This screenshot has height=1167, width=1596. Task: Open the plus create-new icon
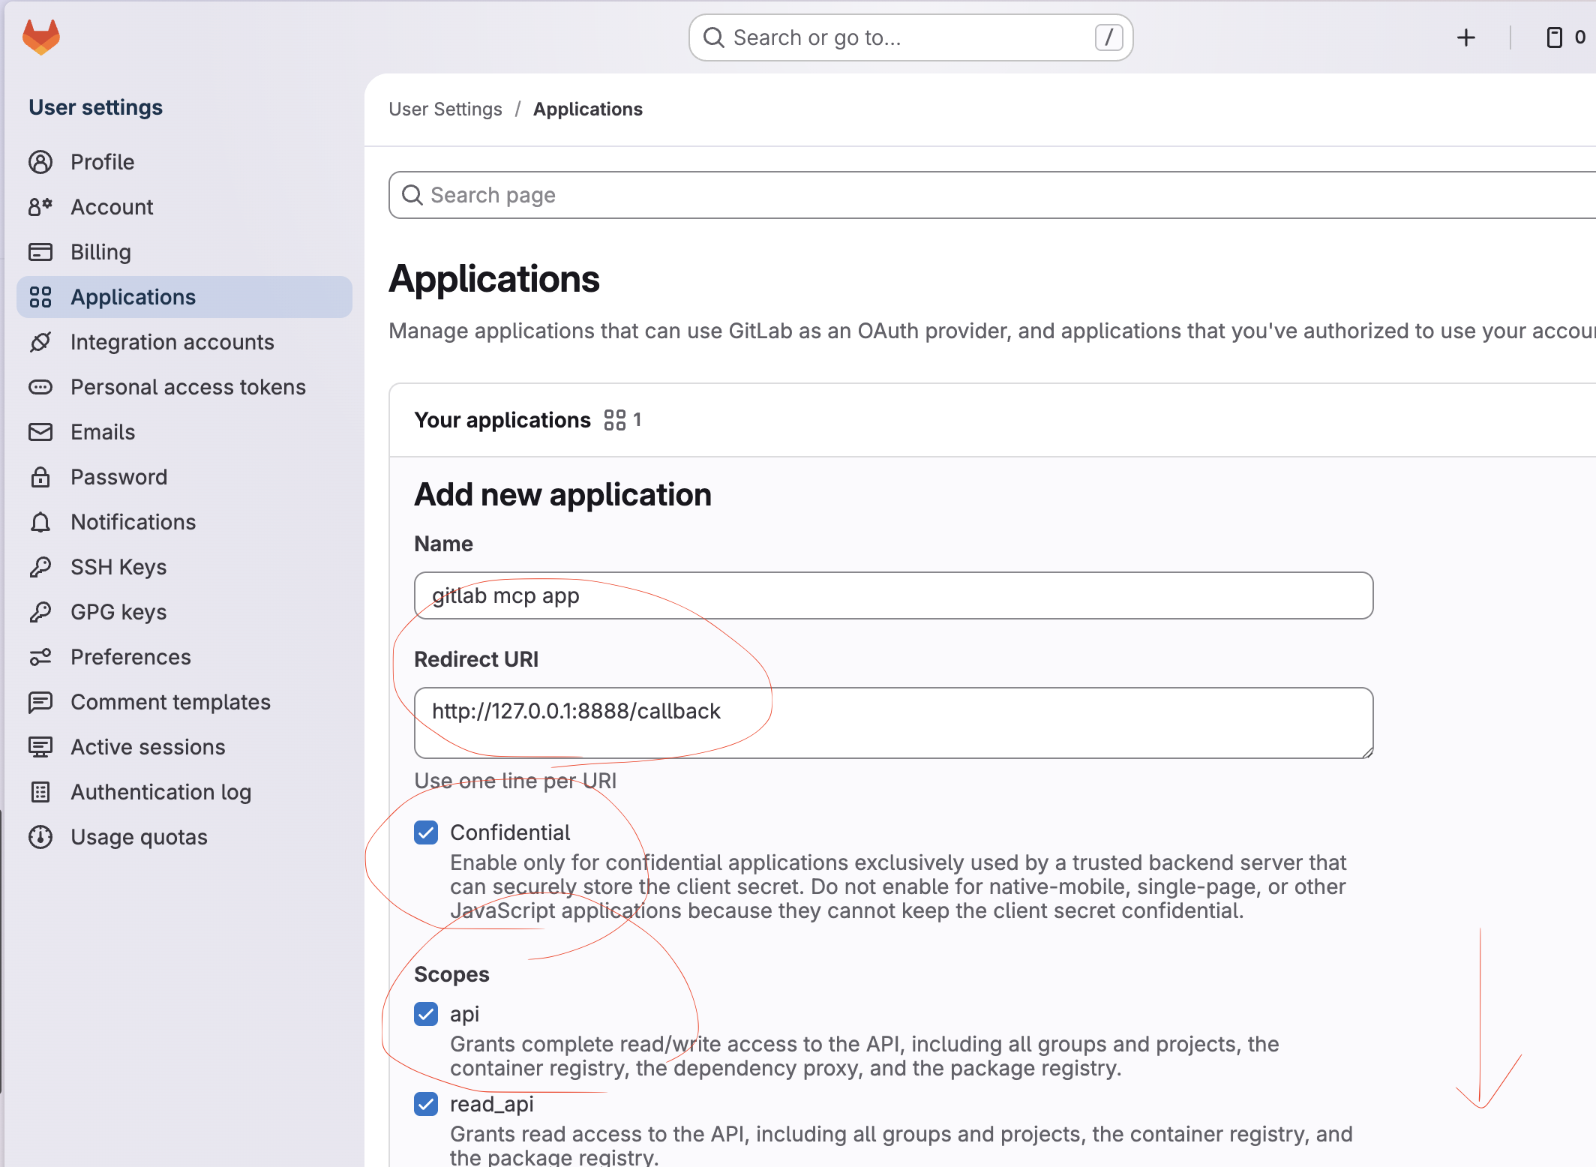1465,37
